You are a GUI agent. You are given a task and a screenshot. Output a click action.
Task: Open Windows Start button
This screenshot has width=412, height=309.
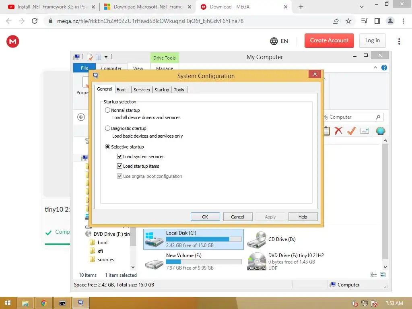pos(8,303)
